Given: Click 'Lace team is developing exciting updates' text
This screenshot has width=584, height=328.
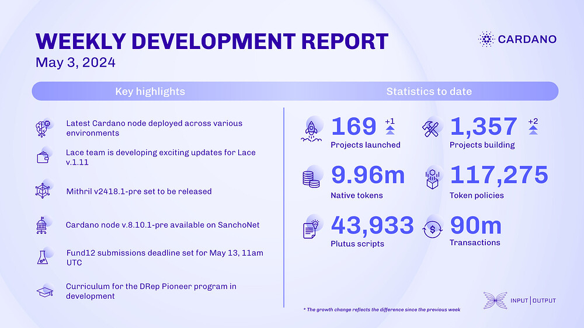Looking at the screenshot, I should [161, 157].
